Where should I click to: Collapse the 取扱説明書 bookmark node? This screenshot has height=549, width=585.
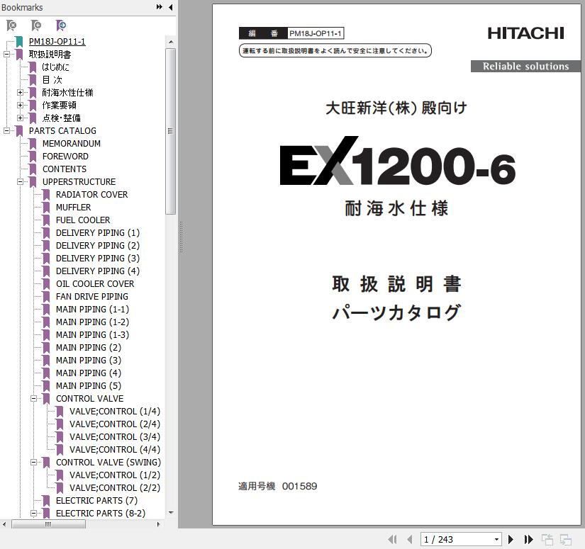(6, 55)
